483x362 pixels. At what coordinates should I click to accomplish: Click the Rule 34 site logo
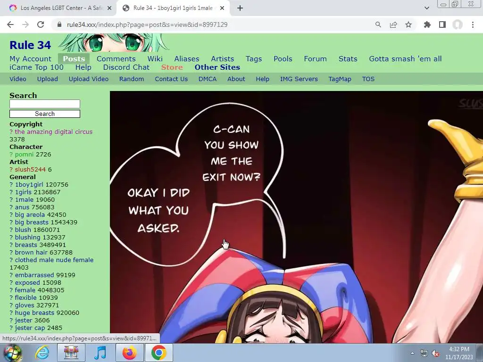30,45
